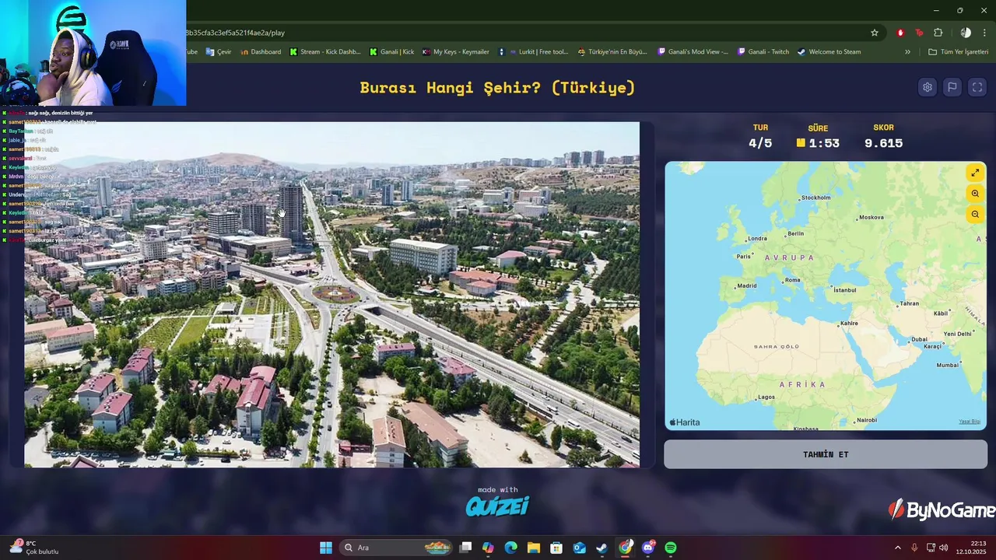This screenshot has width=996, height=560.
Task: Zoom in on the map
Action: [x=975, y=194]
